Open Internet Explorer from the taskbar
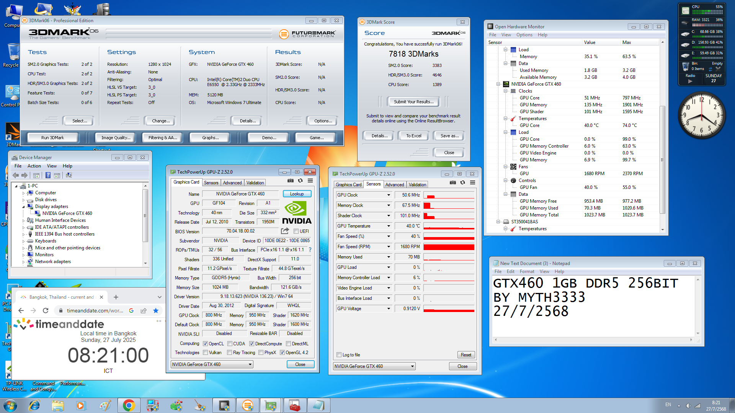The width and height of the screenshot is (735, 413). (34, 405)
